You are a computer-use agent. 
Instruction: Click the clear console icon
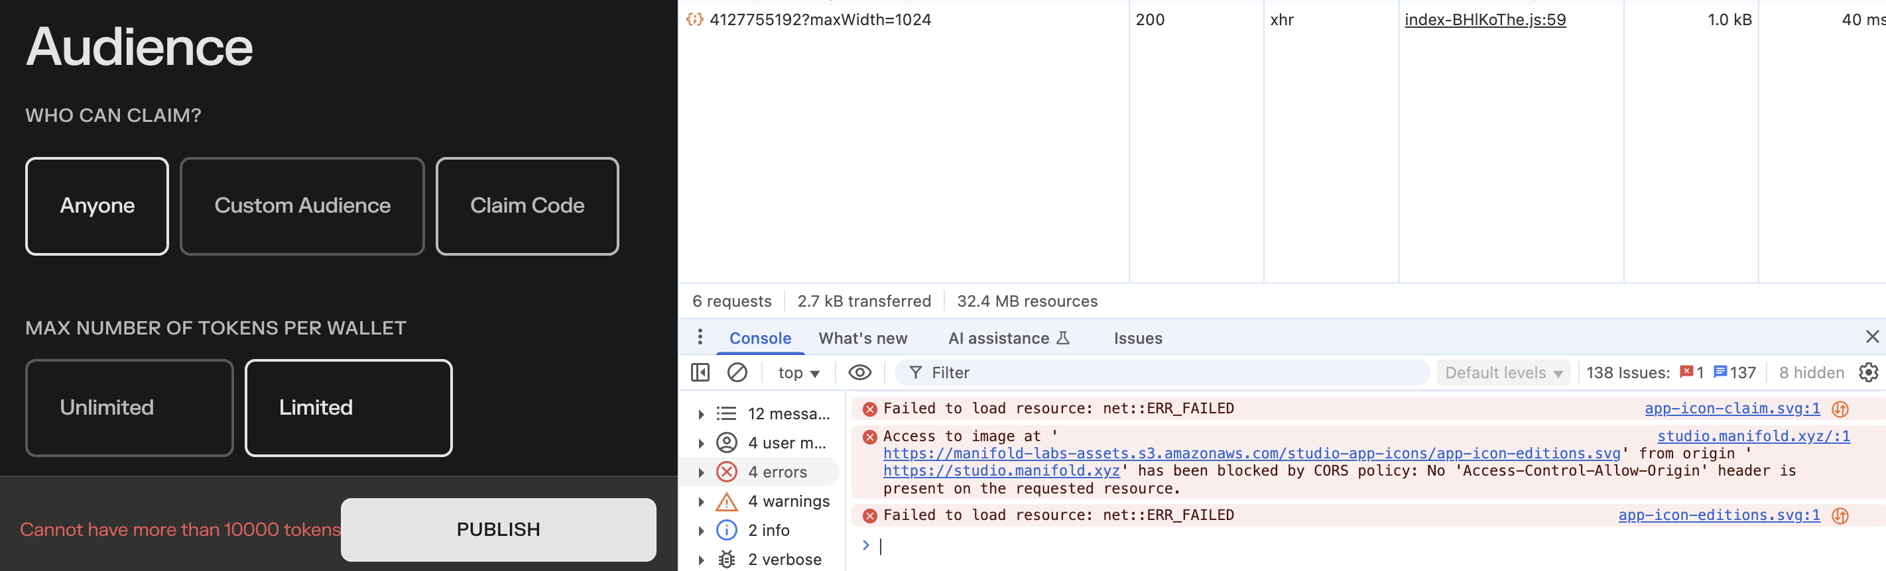(737, 373)
